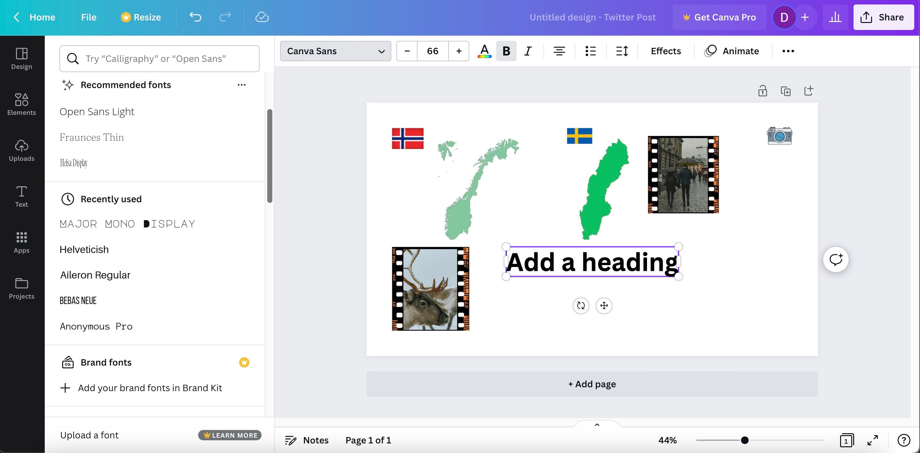Open the line spacing settings
This screenshot has height=453, width=920.
pyautogui.click(x=622, y=51)
